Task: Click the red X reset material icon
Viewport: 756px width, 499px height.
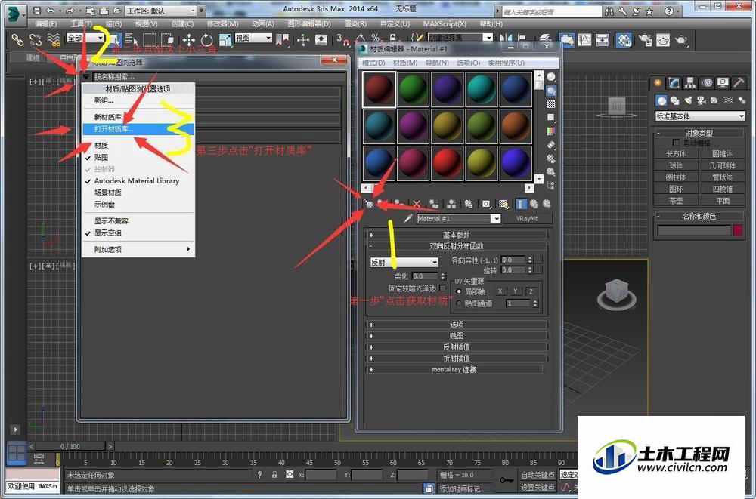Action: [417, 205]
